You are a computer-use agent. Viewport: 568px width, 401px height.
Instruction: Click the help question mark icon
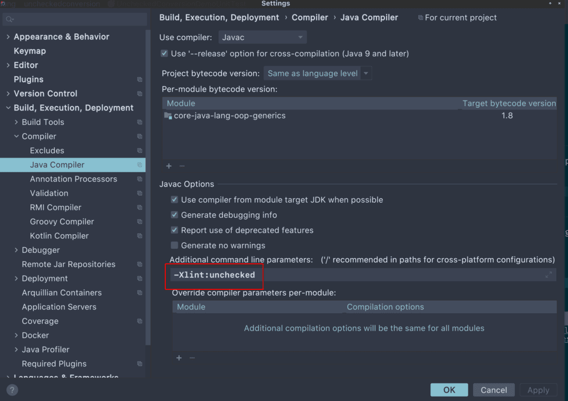(x=11, y=390)
